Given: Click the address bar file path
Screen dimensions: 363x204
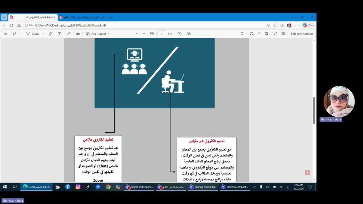Looking at the screenshot, I should pos(70,25).
